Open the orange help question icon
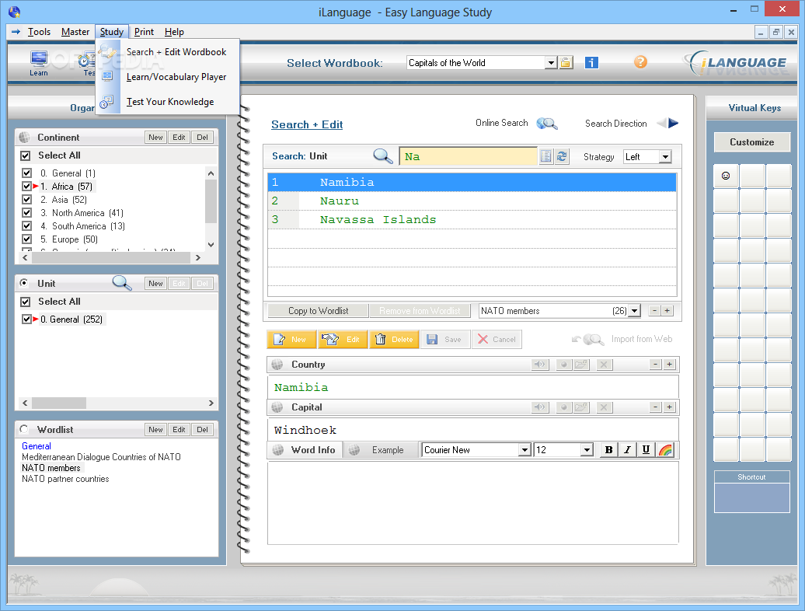Viewport: 805px width, 611px height. (x=640, y=62)
